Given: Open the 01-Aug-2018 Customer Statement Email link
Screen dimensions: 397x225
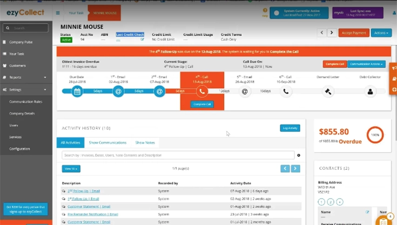Looking at the screenshot, I should tap(89, 207).
